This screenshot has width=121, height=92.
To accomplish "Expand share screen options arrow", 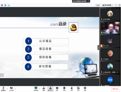I will pyautogui.click(x=40, y=89).
